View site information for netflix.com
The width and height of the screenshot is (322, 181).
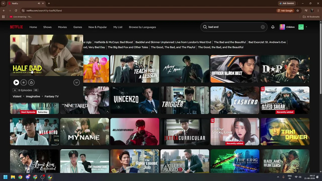(23, 11)
